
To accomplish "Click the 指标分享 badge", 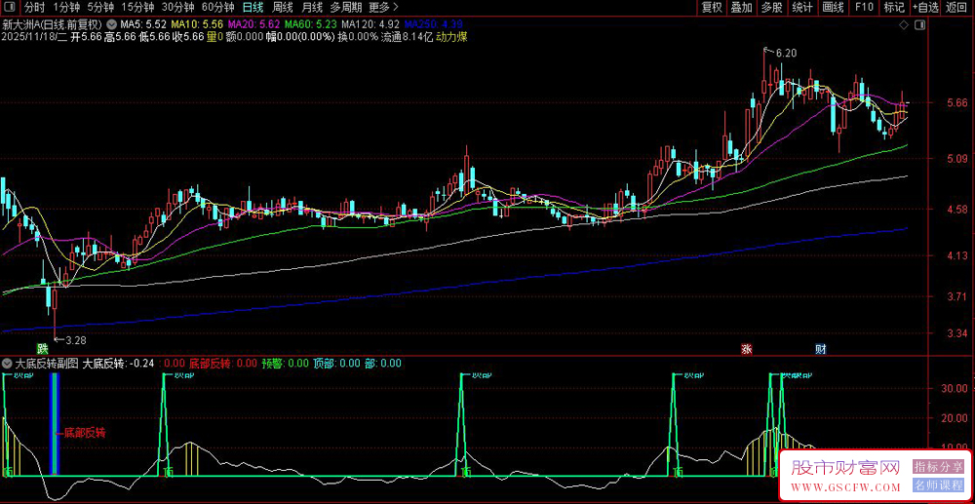I will (938, 467).
